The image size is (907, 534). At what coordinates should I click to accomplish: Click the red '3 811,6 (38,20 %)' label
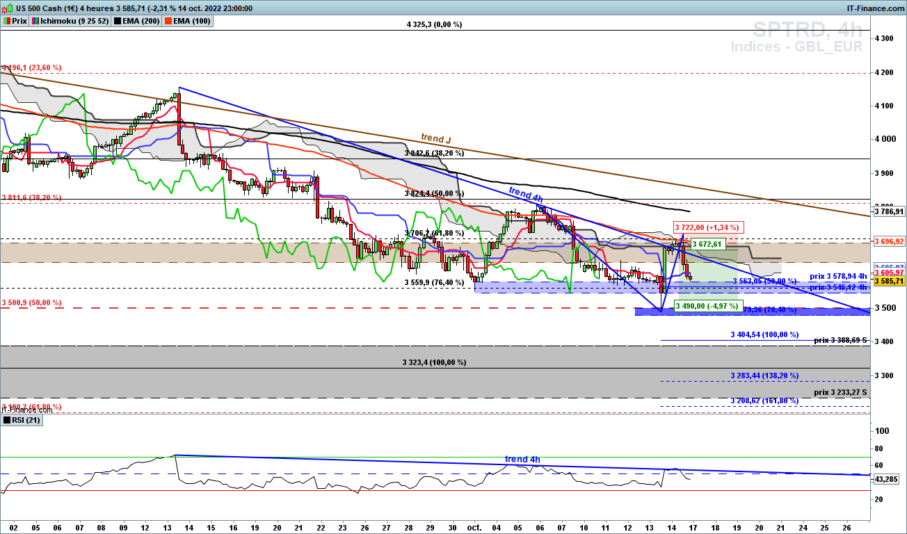click(31, 197)
